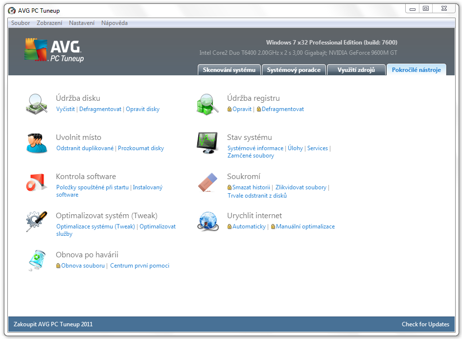Open Zlikvidovat soubory link
Viewport: 462px width, 339px height.
(x=301, y=187)
